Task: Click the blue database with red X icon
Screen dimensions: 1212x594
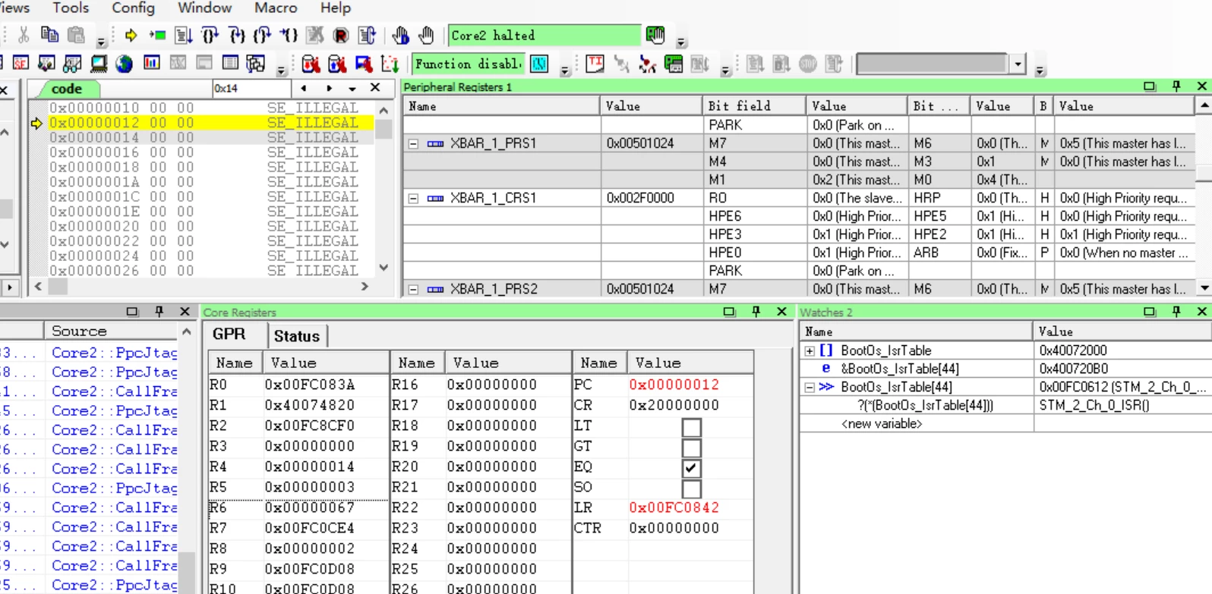Action: click(336, 64)
